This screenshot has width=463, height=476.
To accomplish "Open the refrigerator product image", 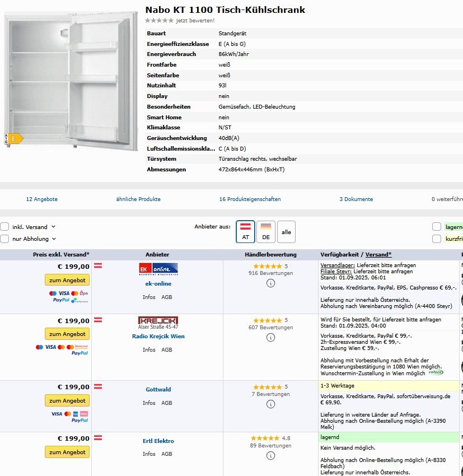I will pyautogui.click(x=71, y=81).
